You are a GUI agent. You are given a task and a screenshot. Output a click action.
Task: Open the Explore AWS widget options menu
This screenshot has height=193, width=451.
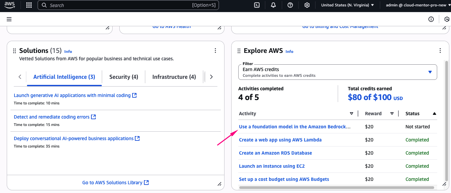pos(440,51)
